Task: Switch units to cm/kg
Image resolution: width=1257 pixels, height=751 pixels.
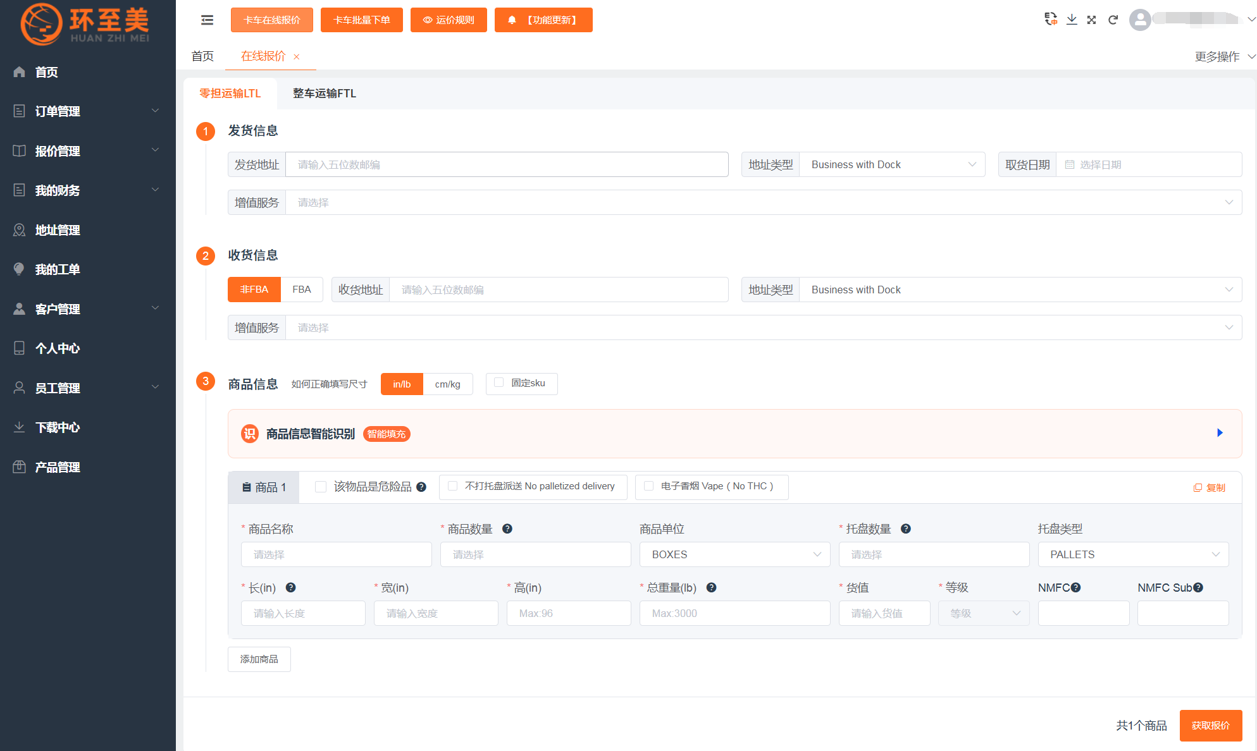Action: [448, 384]
